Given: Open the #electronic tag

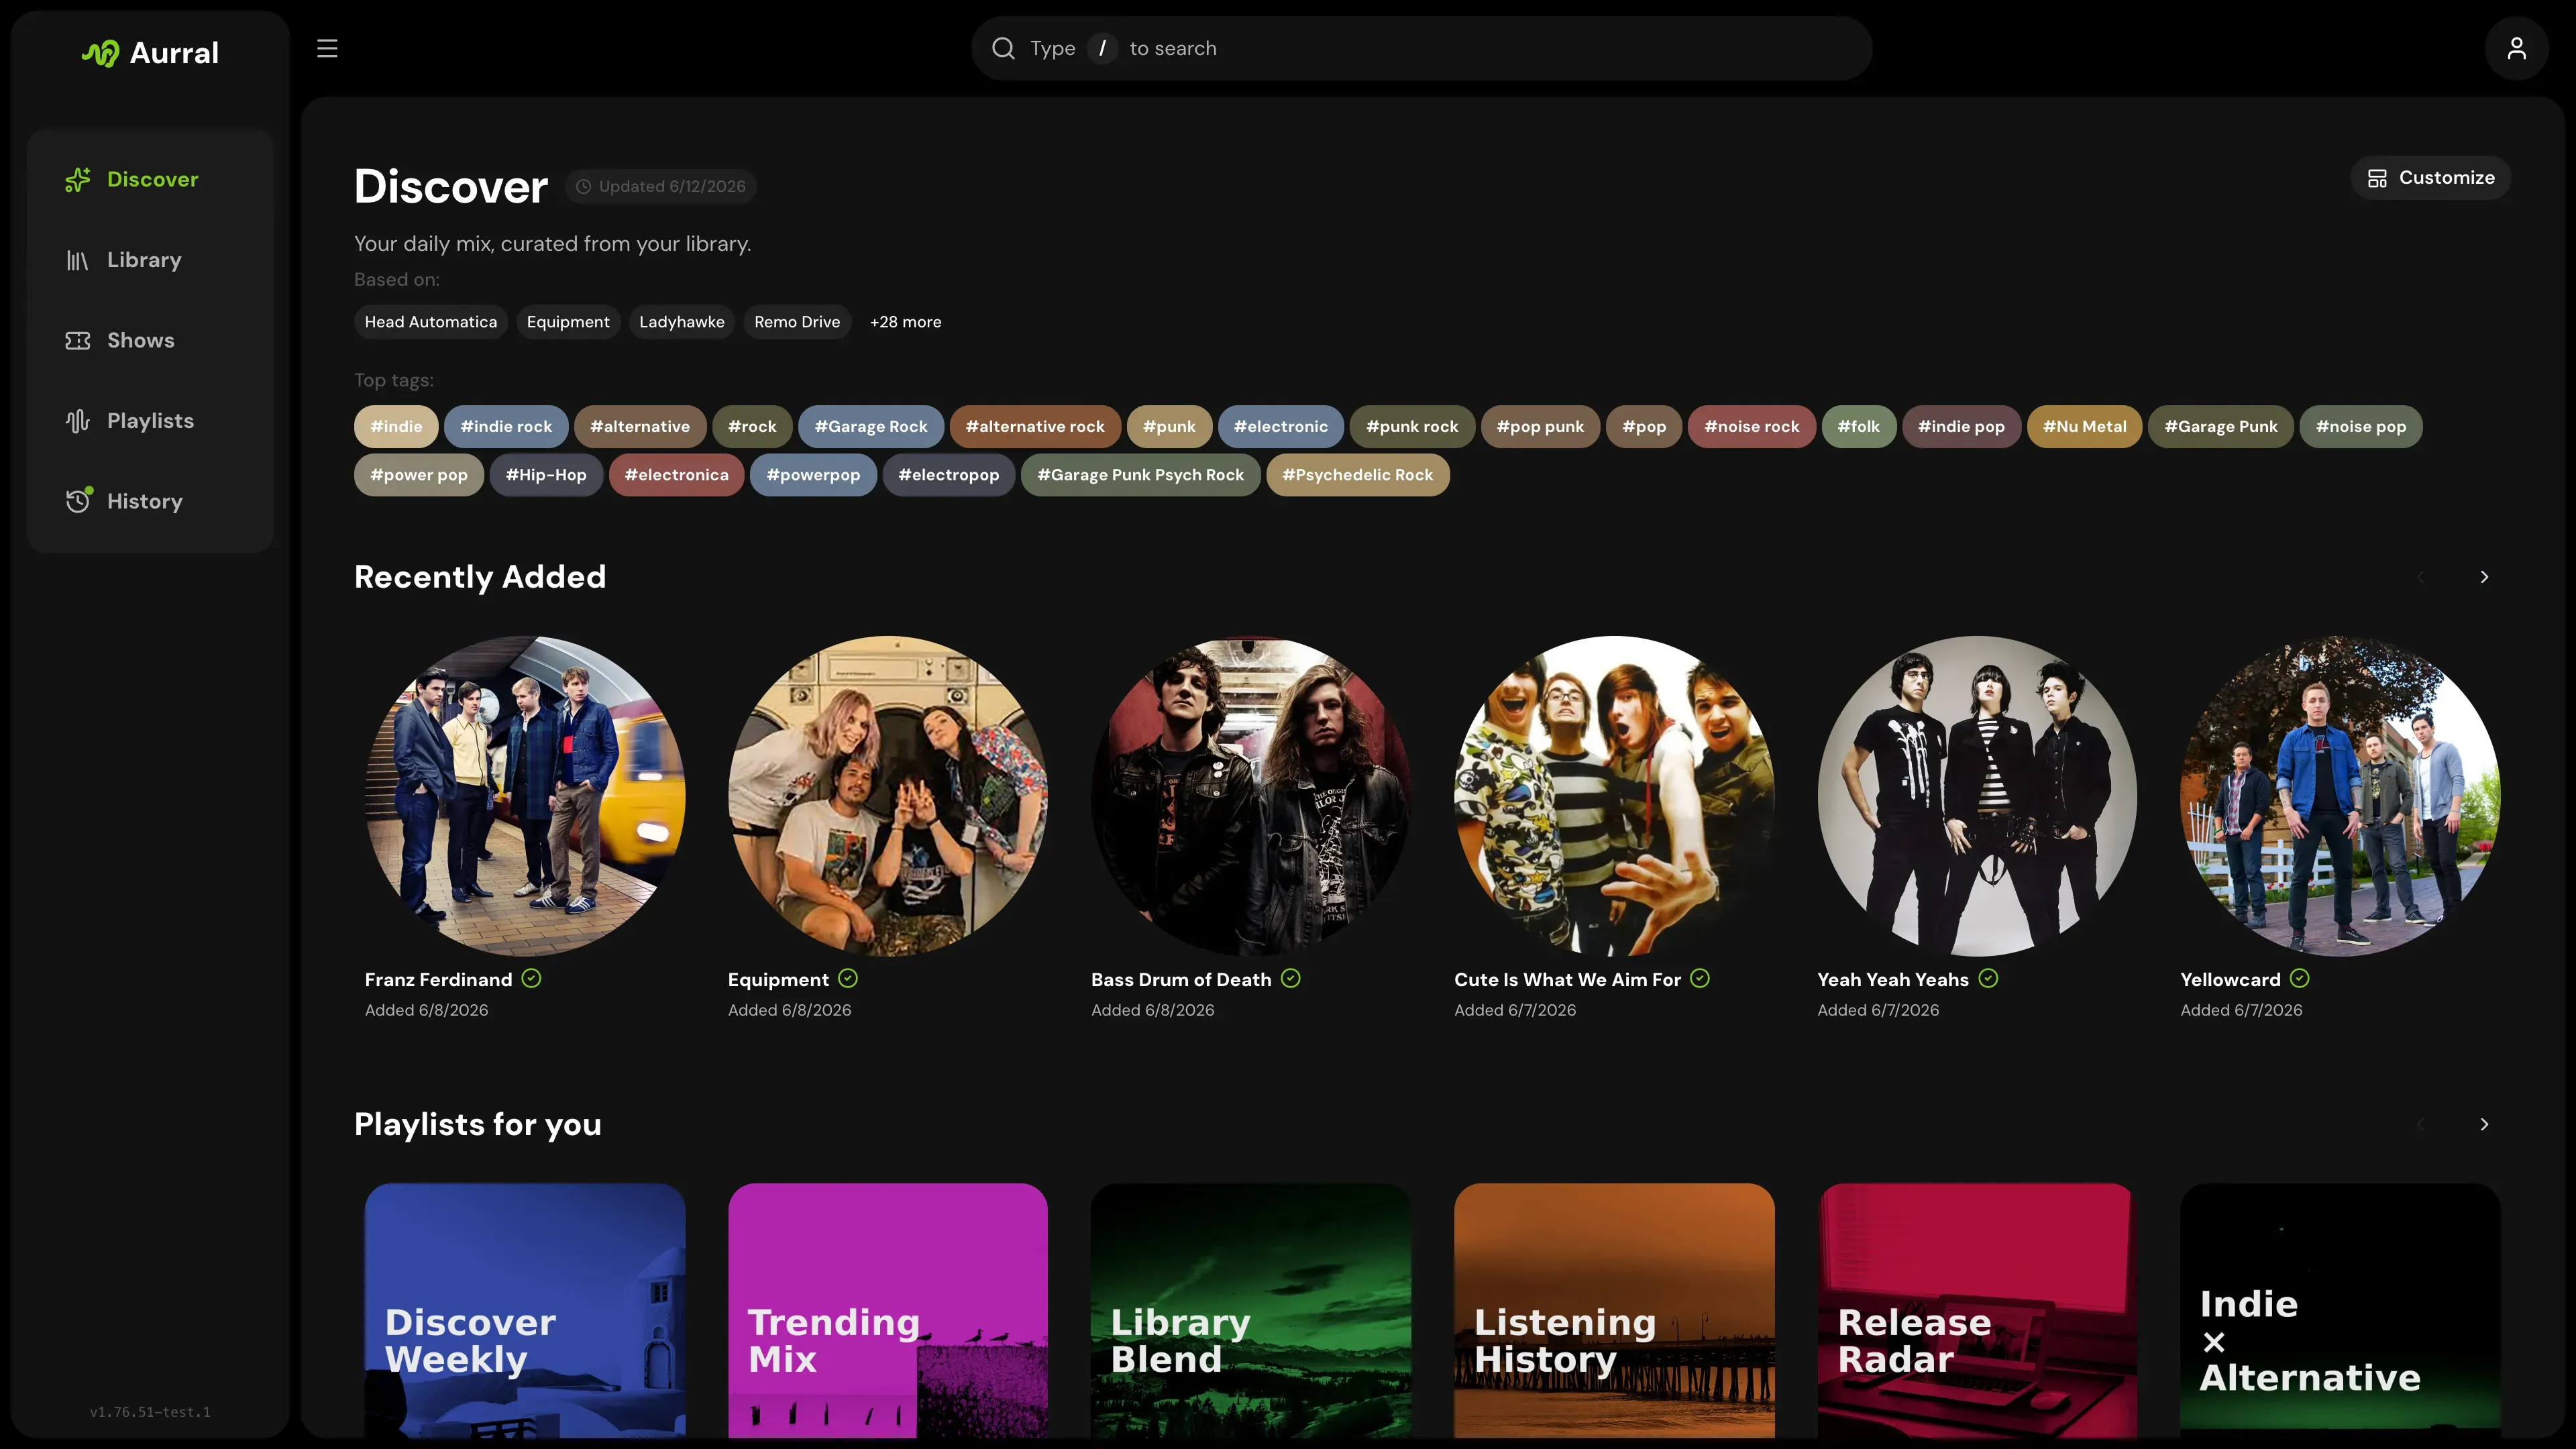Looking at the screenshot, I should [x=1281, y=427].
